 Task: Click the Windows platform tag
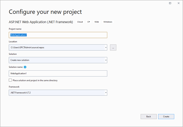tap(108, 22)
